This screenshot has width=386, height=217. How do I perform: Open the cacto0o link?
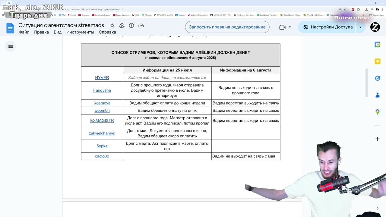pyautogui.click(x=102, y=156)
